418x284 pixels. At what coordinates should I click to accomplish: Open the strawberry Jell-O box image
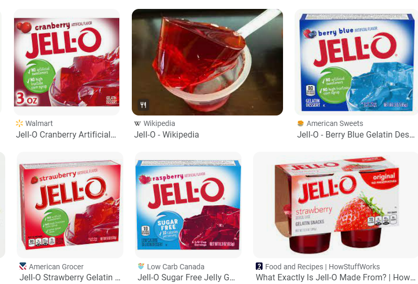pos(70,205)
